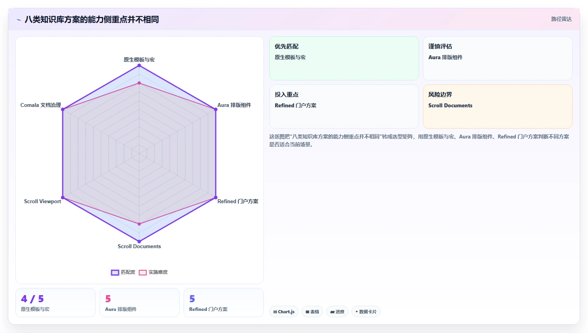
Task: Click the data point on the Aura 排版组件 axis
Action: point(216,109)
